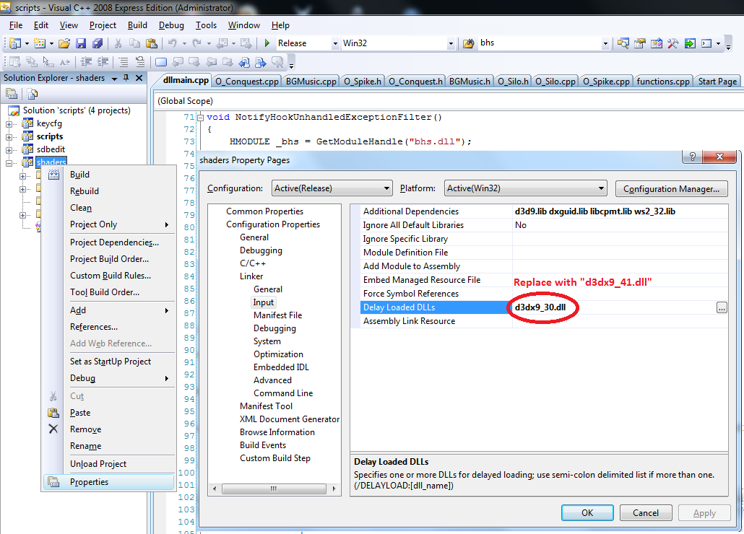Click the Open File folder icon
744x534 pixels.
pos(64,43)
